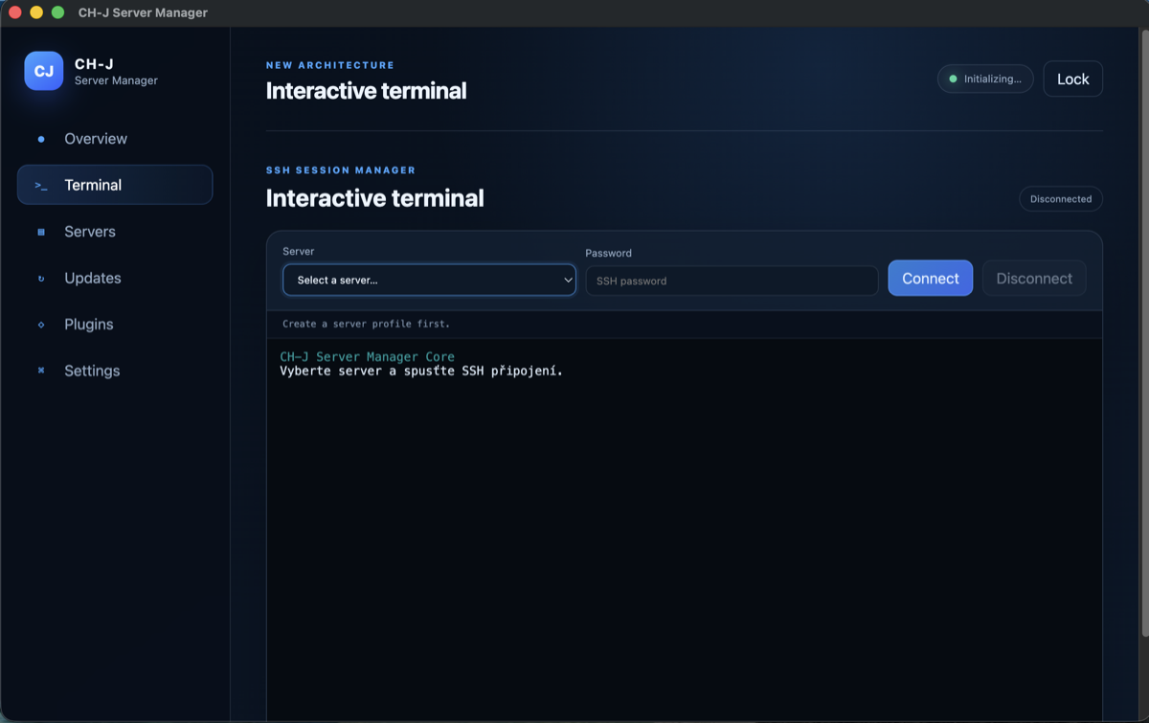Lock the app with Lock button
The height and width of the screenshot is (723, 1149).
click(x=1072, y=79)
